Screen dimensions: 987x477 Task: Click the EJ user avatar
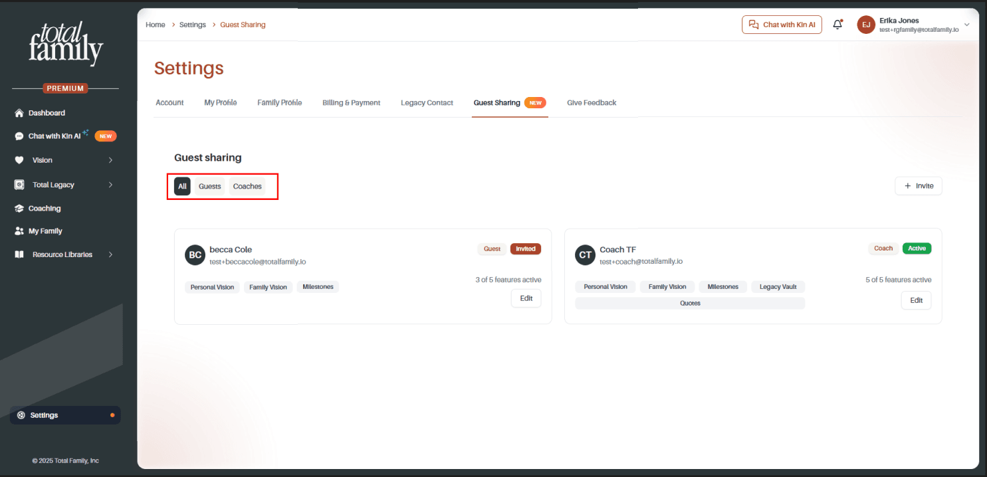866,25
